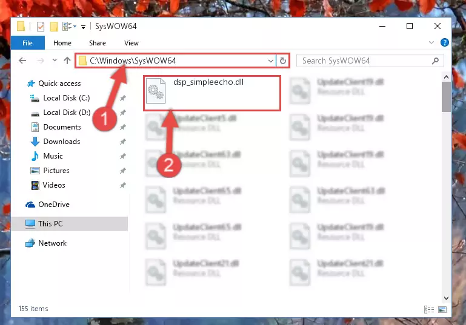Screen dimensions: 466x325
Task: Select the dsp_simpleecho.dll file icon
Action: point(155,91)
